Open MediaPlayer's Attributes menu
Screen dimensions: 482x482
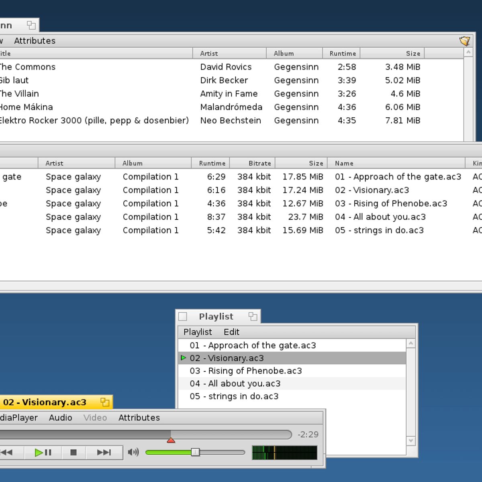(139, 418)
